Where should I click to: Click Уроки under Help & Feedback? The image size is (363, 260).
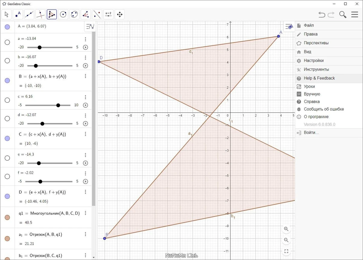pos(329,86)
